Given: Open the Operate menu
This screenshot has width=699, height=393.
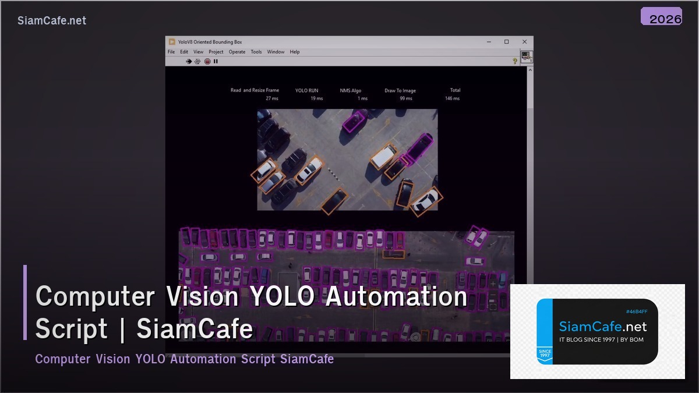Looking at the screenshot, I should pyautogui.click(x=236, y=52).
